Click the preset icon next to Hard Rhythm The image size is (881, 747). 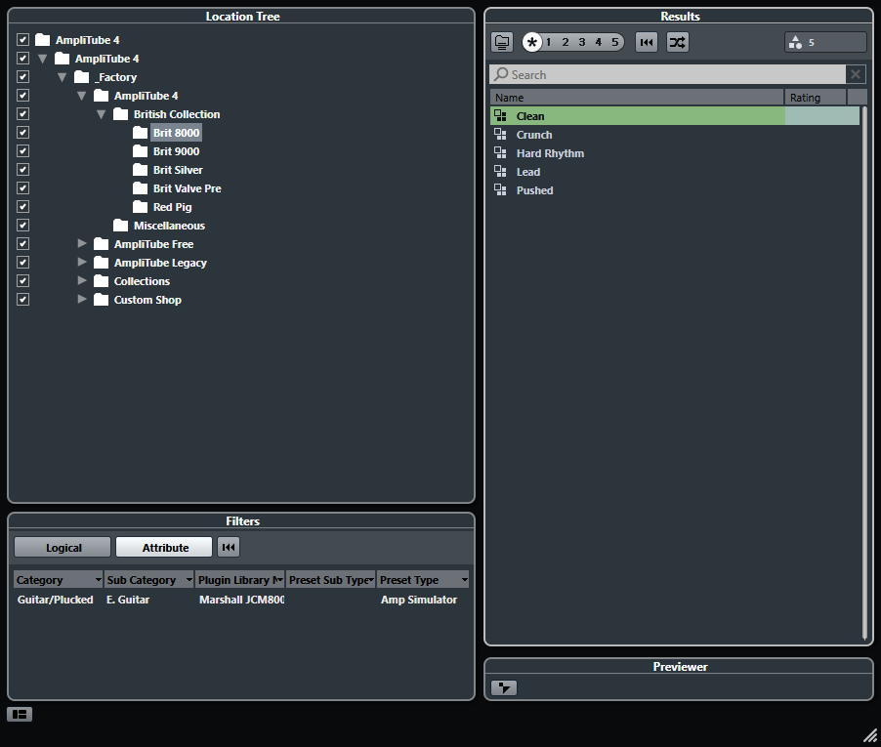500,153
